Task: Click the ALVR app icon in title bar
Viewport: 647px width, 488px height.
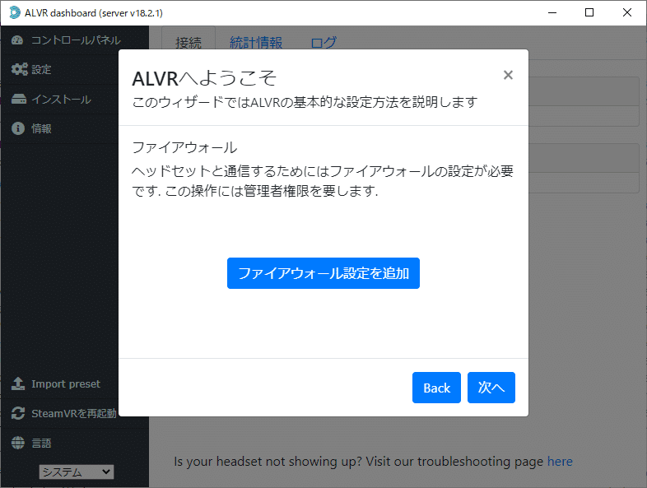Action: point(15,13)
